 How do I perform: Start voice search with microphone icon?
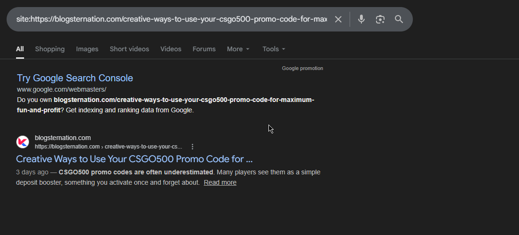point(361,19)
